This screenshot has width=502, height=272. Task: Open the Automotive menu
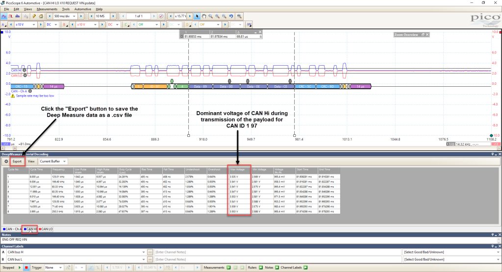pyautogui.click(x=82, y=9)
